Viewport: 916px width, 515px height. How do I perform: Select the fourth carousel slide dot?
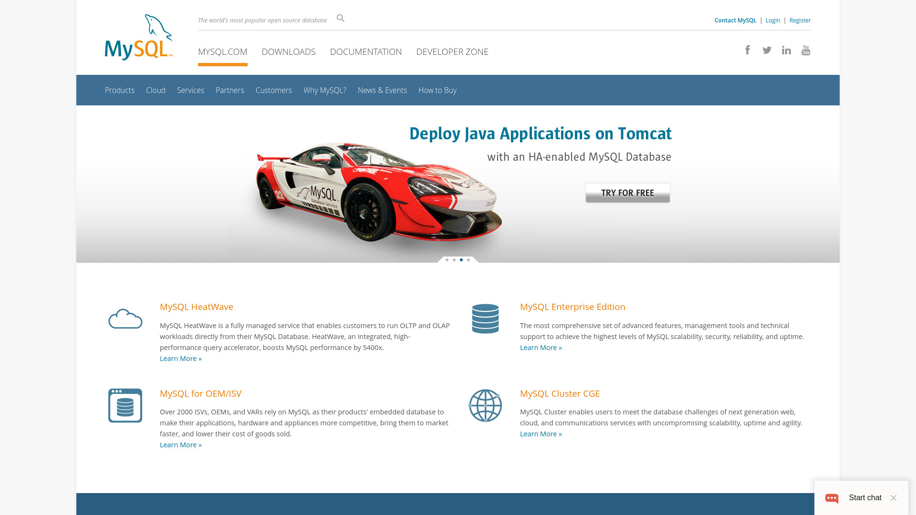pyautogui.click(x=468, y=260)
